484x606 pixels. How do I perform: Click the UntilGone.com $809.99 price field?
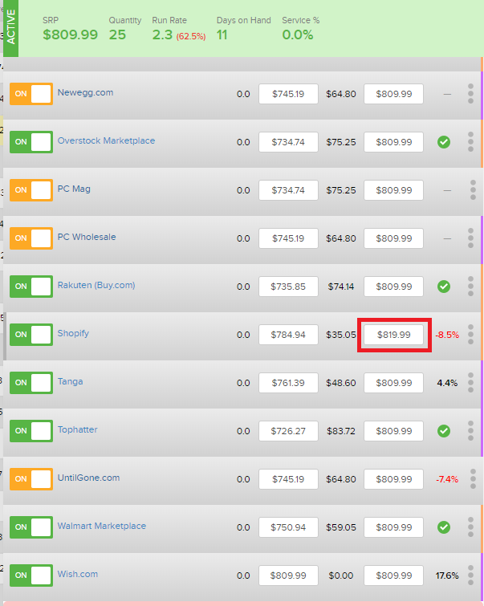393,479
